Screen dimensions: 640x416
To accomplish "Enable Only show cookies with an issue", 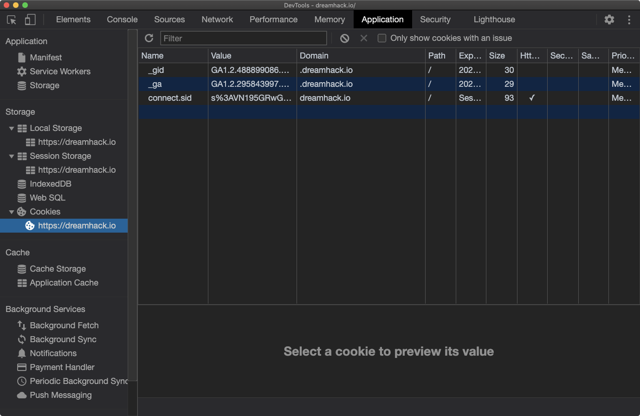I will [x=382, y=38].
